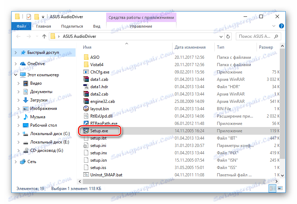This screenshot has width=297, height=204.
Task: Open the blue Help question mark icon
Action: point(282,26)
